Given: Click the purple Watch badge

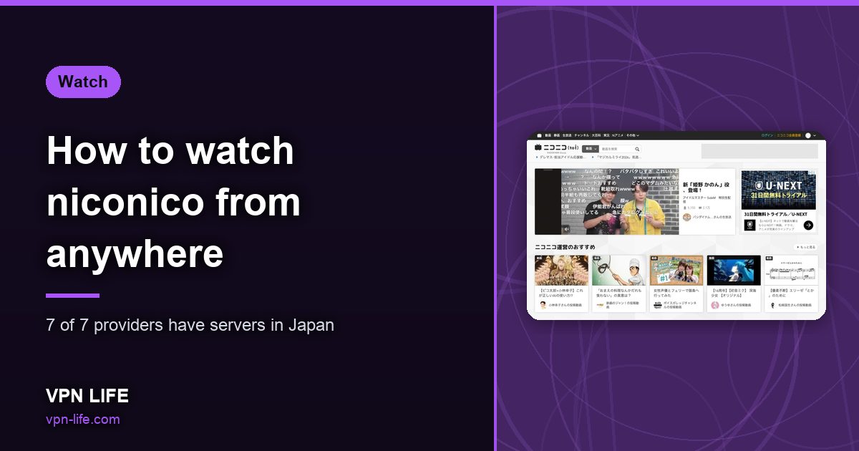Looking at the screenshot, I should 83,82.
